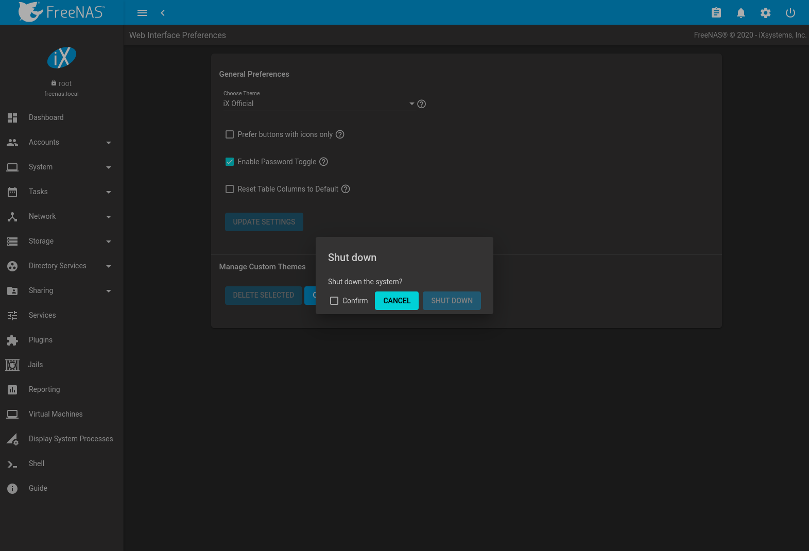
Task: Tick Reset Table Columns to Default
Action: 230,189
